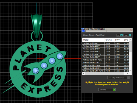Sort by the DWT column header
This screenshot has height=103, width=137.
[118, 40]
